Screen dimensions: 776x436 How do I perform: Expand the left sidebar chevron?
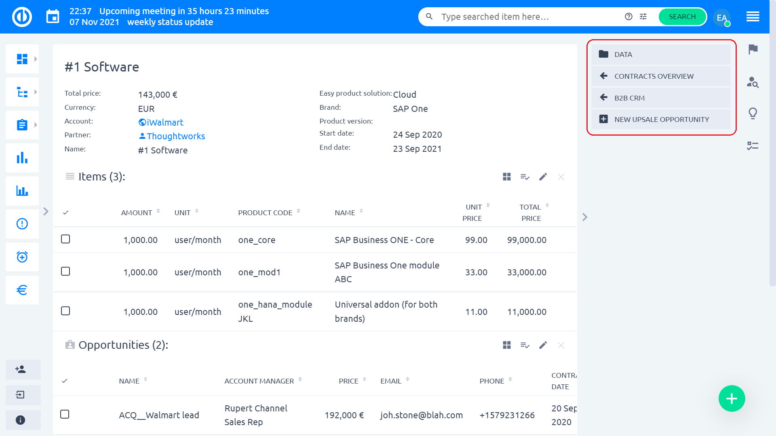point(46,212)
